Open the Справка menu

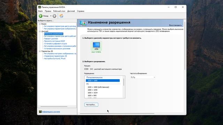click(x=80, y=11)
